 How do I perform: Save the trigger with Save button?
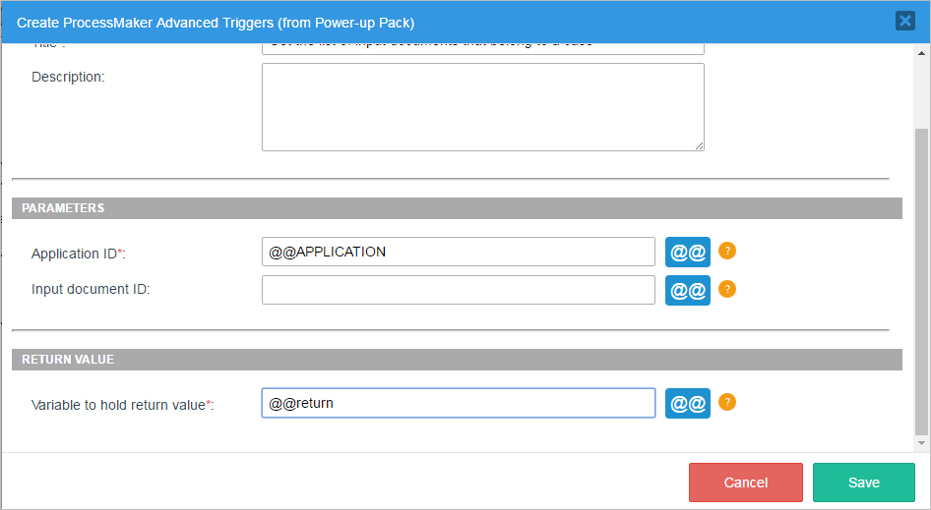pyautogui.click(x=863, y=482)
